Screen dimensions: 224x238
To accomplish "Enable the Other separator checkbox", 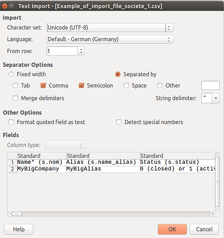I will click(160, 86).
